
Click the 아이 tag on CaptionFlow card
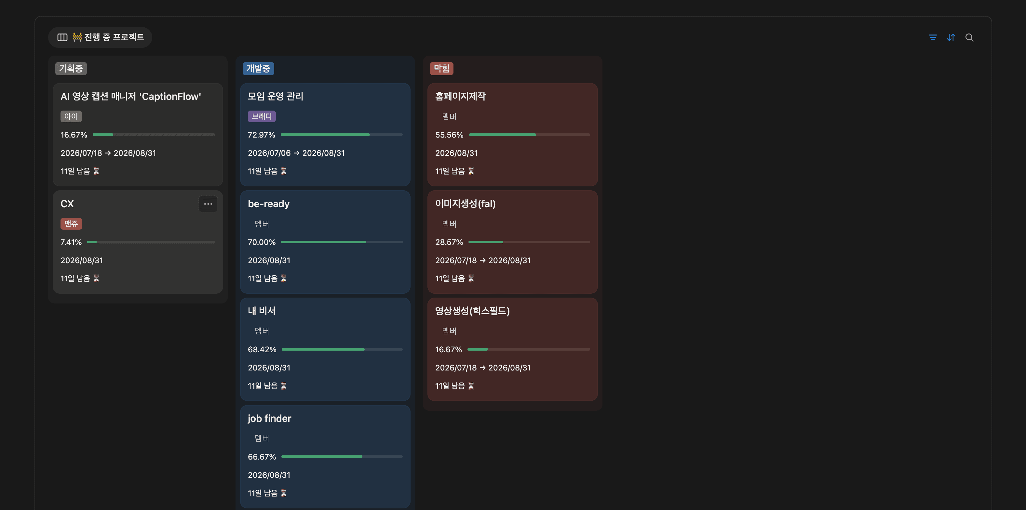71,116
